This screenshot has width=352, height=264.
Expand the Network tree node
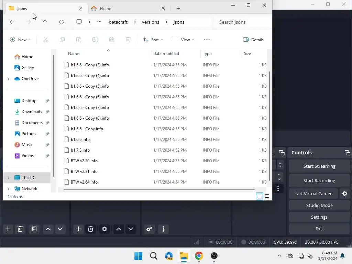click(9, 189)
